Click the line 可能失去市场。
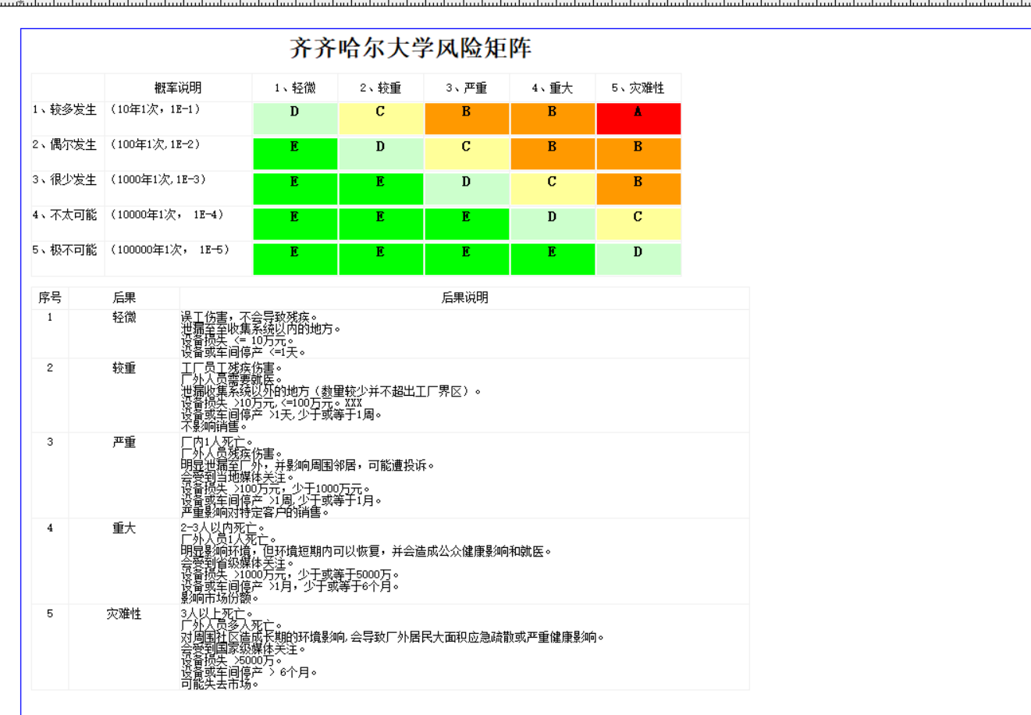This screenshot has width=1031, height=715. (220, 684)
